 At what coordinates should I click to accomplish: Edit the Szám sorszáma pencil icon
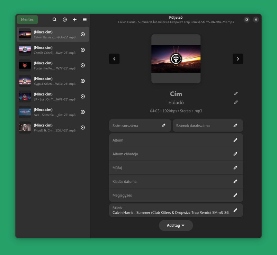[x=163, y=126]
